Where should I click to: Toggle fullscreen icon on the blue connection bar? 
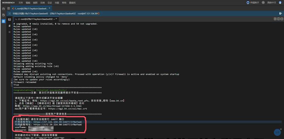[x=9, y=14]
